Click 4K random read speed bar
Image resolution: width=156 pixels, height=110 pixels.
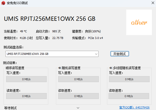click(x=79, y=96)
